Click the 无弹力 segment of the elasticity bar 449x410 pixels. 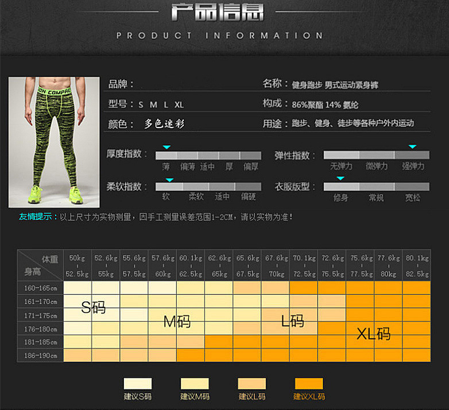[341, 155]
